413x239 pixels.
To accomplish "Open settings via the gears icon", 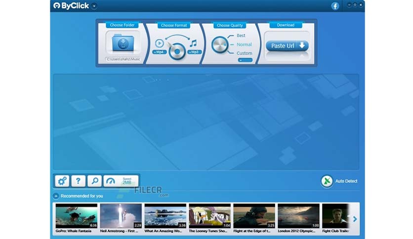I will 62,181.
